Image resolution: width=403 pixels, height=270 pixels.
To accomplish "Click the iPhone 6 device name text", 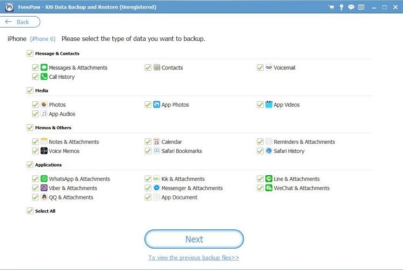I will (43, 39).
